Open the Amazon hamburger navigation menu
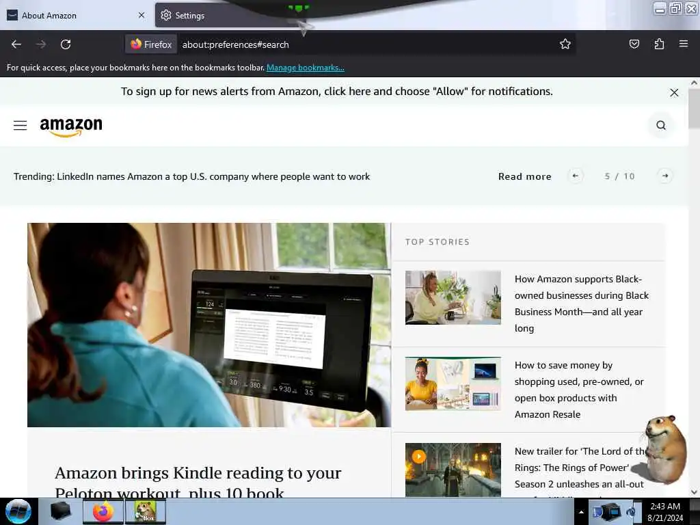This screenshot has height=525, width=700. point(20,126)
